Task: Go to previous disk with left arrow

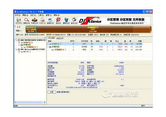Action: 18,27
